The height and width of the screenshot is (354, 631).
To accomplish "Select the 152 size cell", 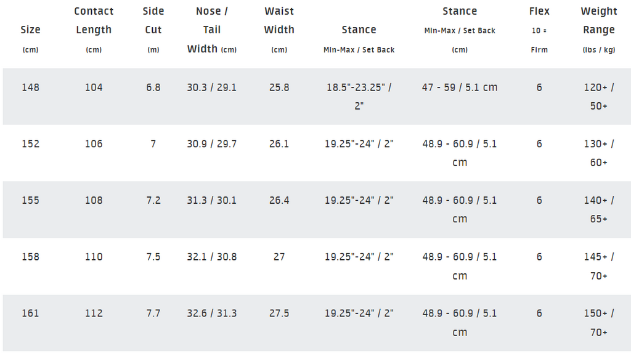I will pos(31,143).
